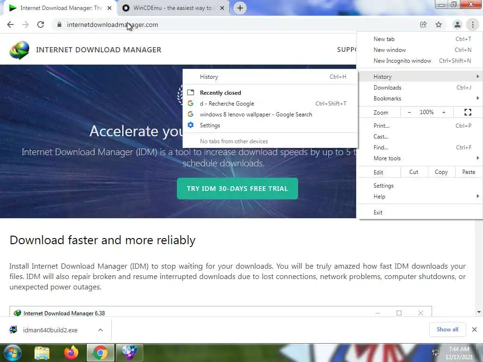Click Copy in the Edit row

(441, 172)
